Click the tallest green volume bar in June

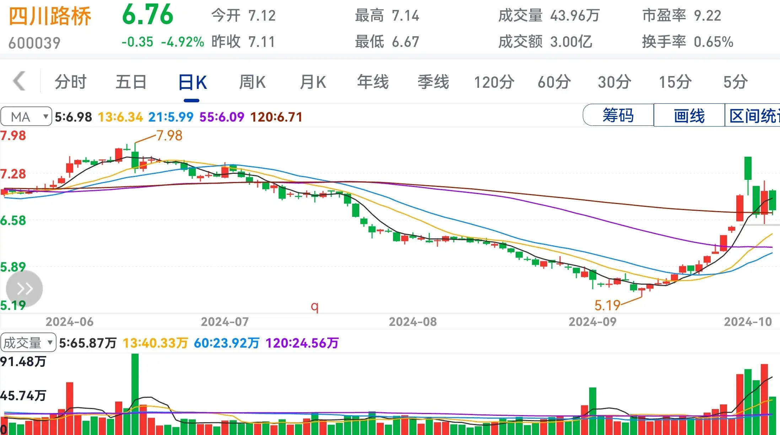coord(135,394)
